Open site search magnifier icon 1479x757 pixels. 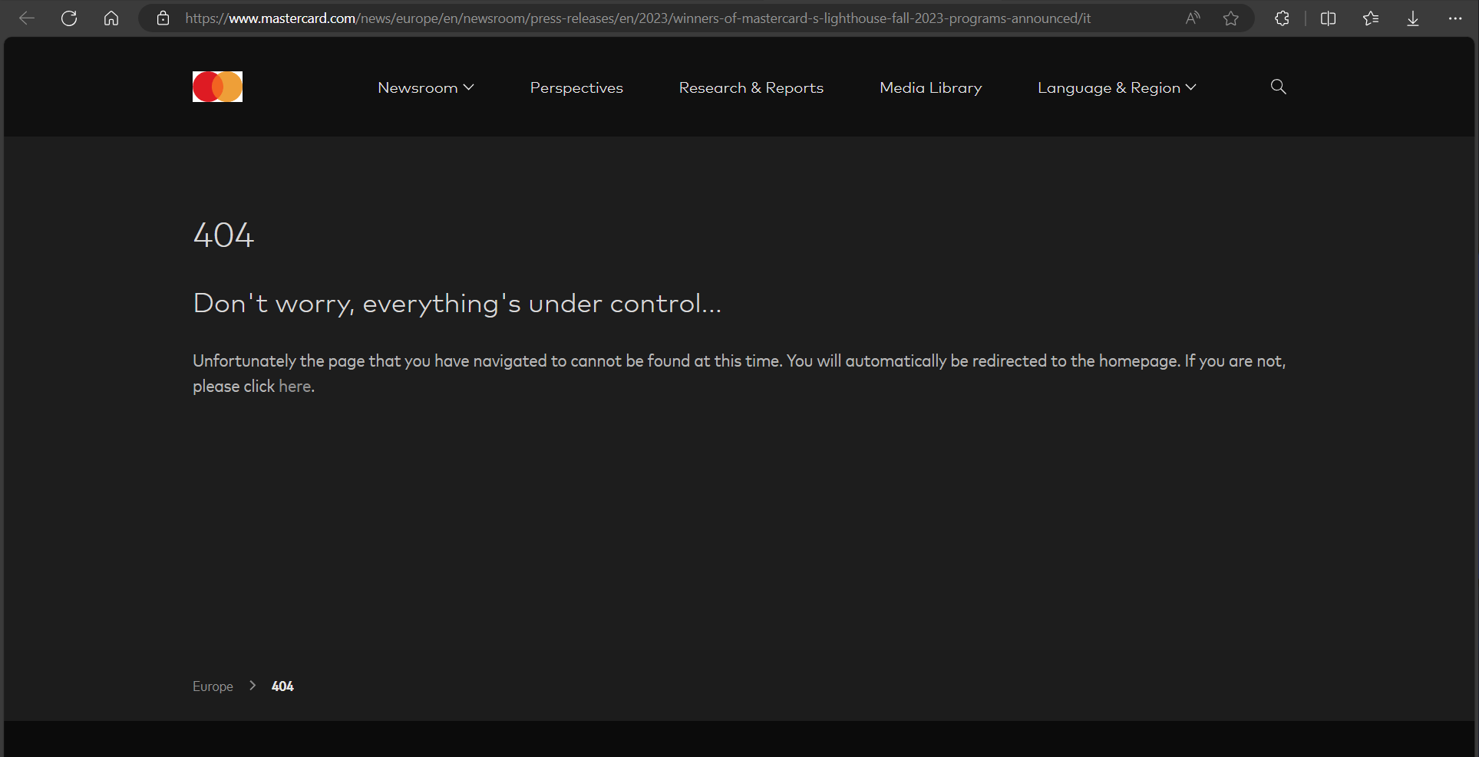click(x=1278, y=87)
